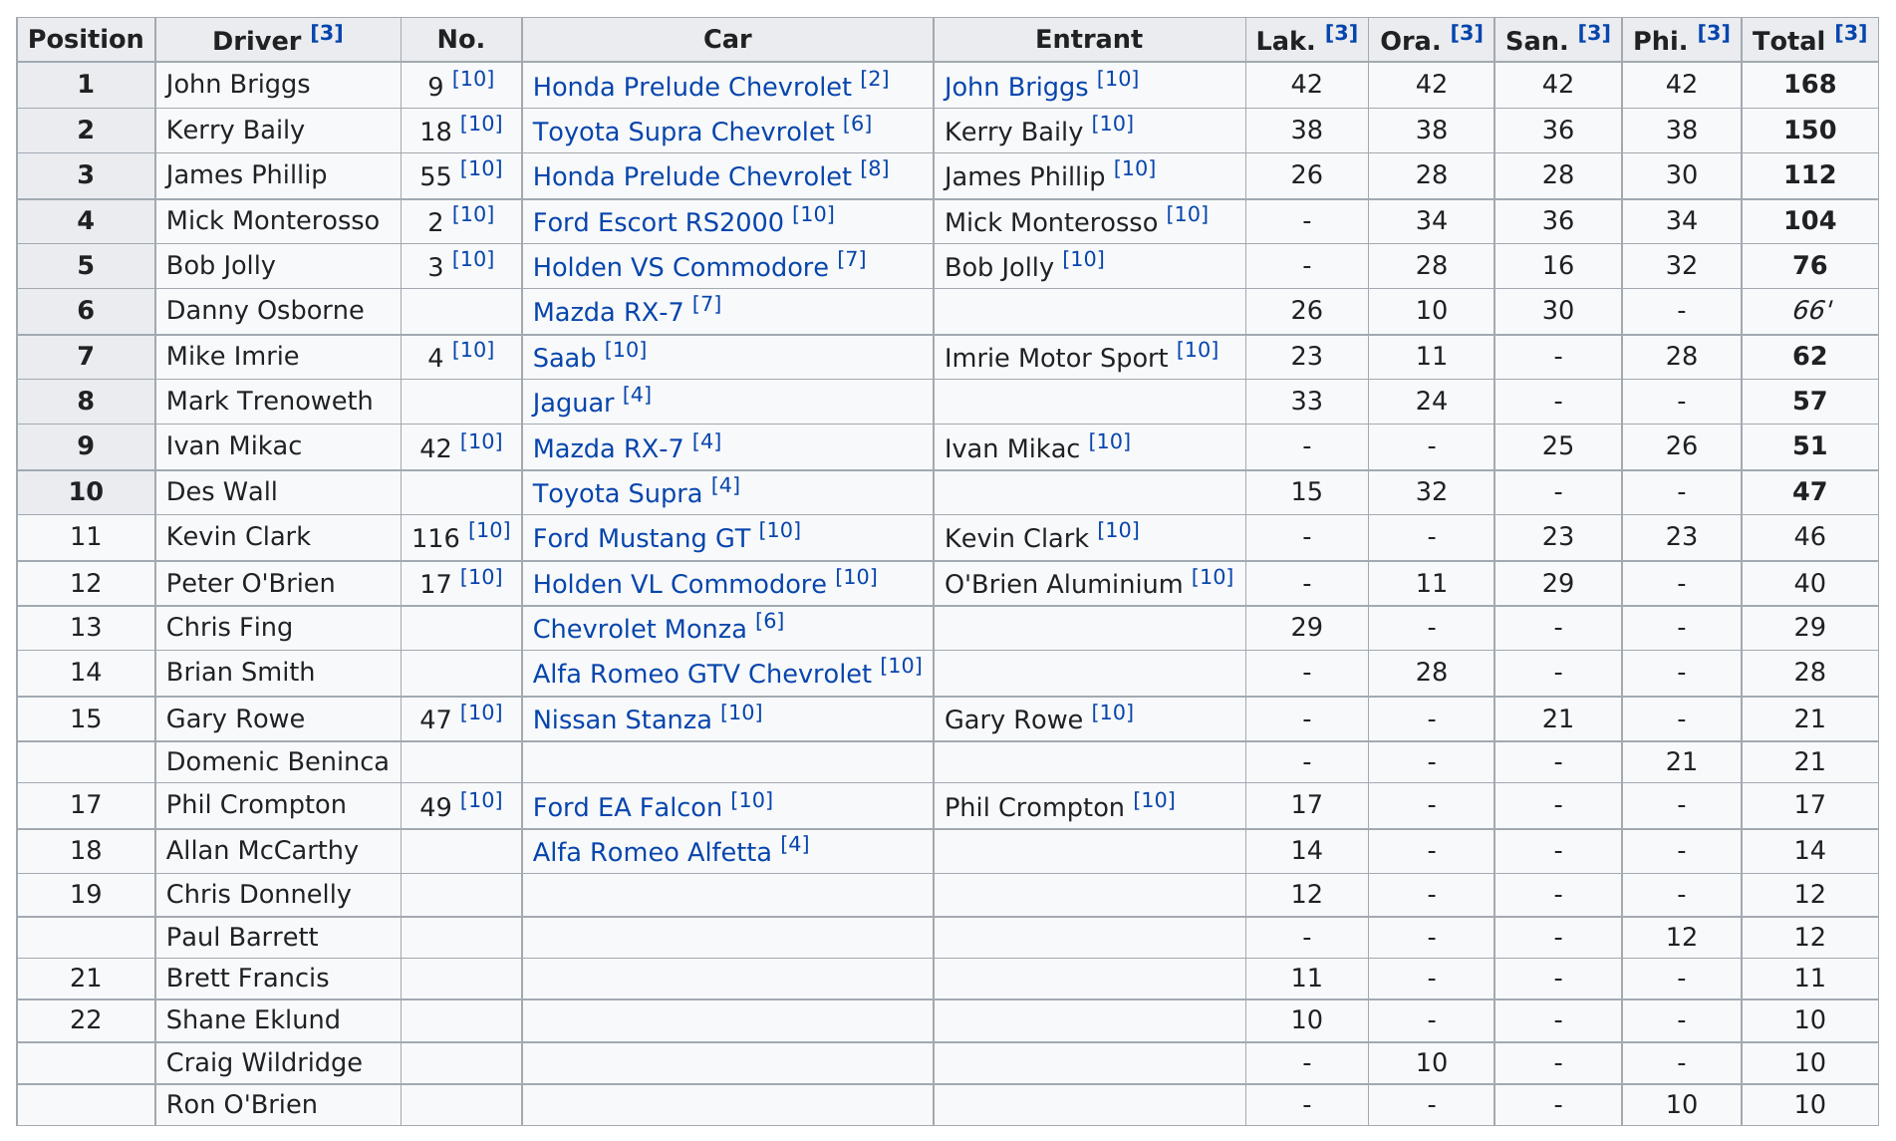Viewport: 1896px width, 1141px height.
Task: Click the italic total 66 for Danny Osborne
Action: [1811, 311]
